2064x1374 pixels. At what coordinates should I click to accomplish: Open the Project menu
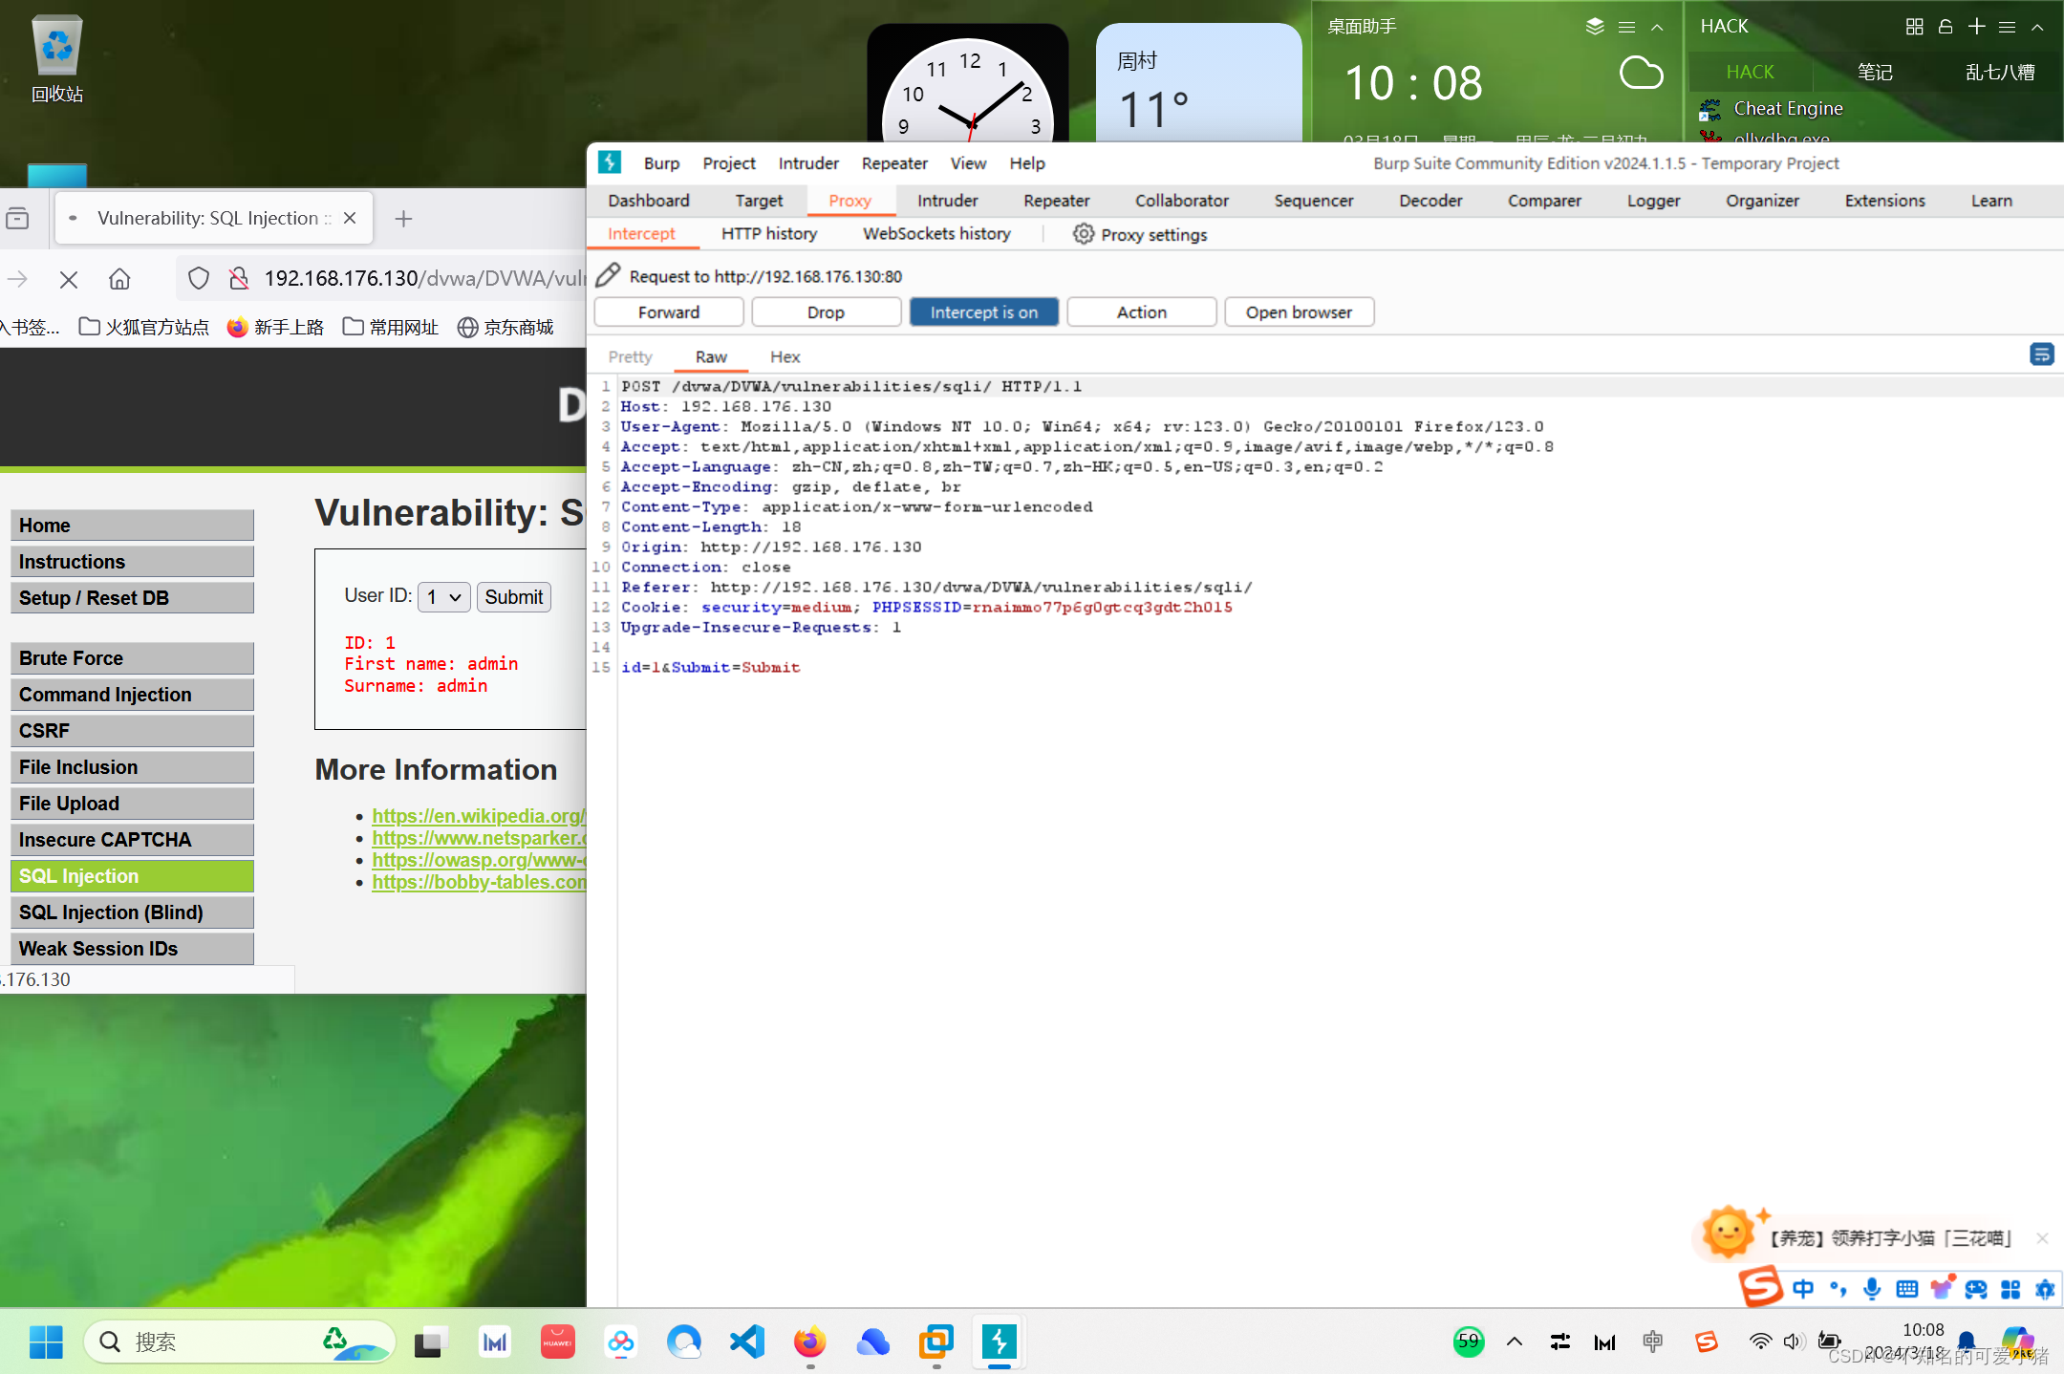coord(729,163)
